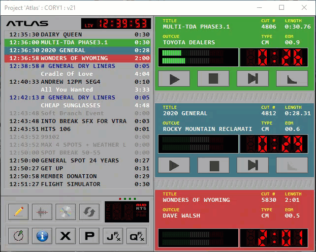Screen dimensions: 316x252
Task: Click the red deck audio level meter
Action: pyautogui.click(x=198, y=238)
